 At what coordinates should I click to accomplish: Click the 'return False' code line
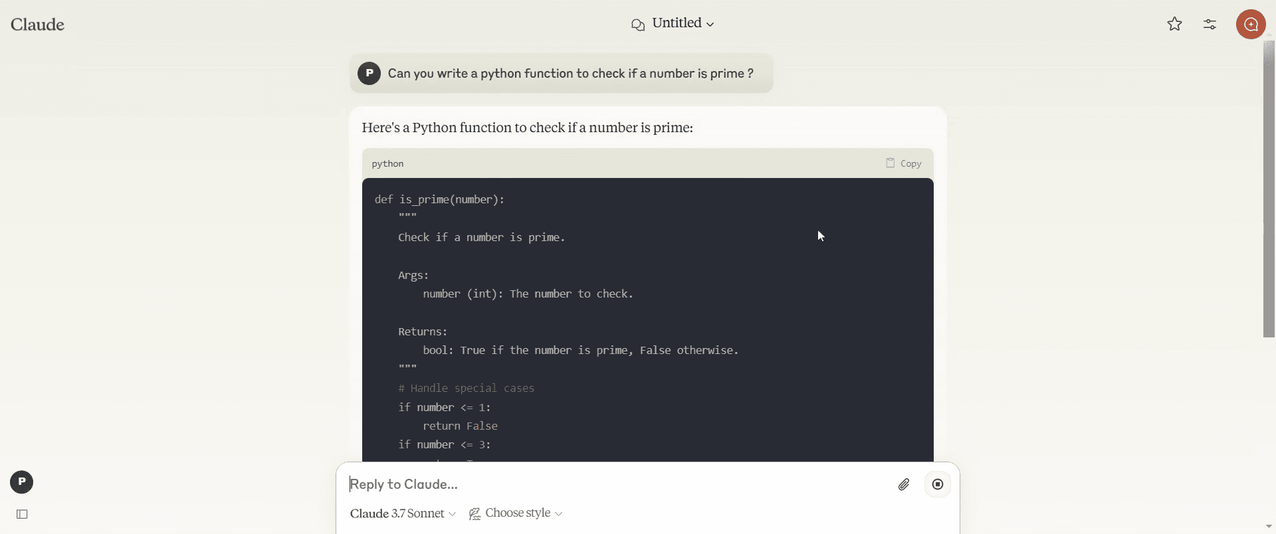(x=460, y=426)
